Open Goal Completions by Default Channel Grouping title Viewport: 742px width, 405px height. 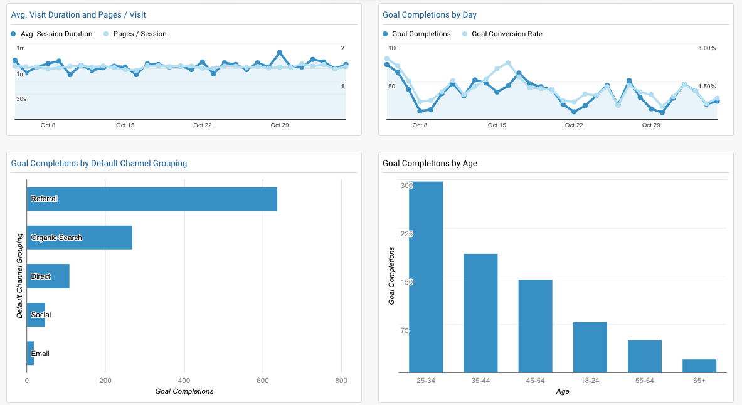[x=99, y=163]
